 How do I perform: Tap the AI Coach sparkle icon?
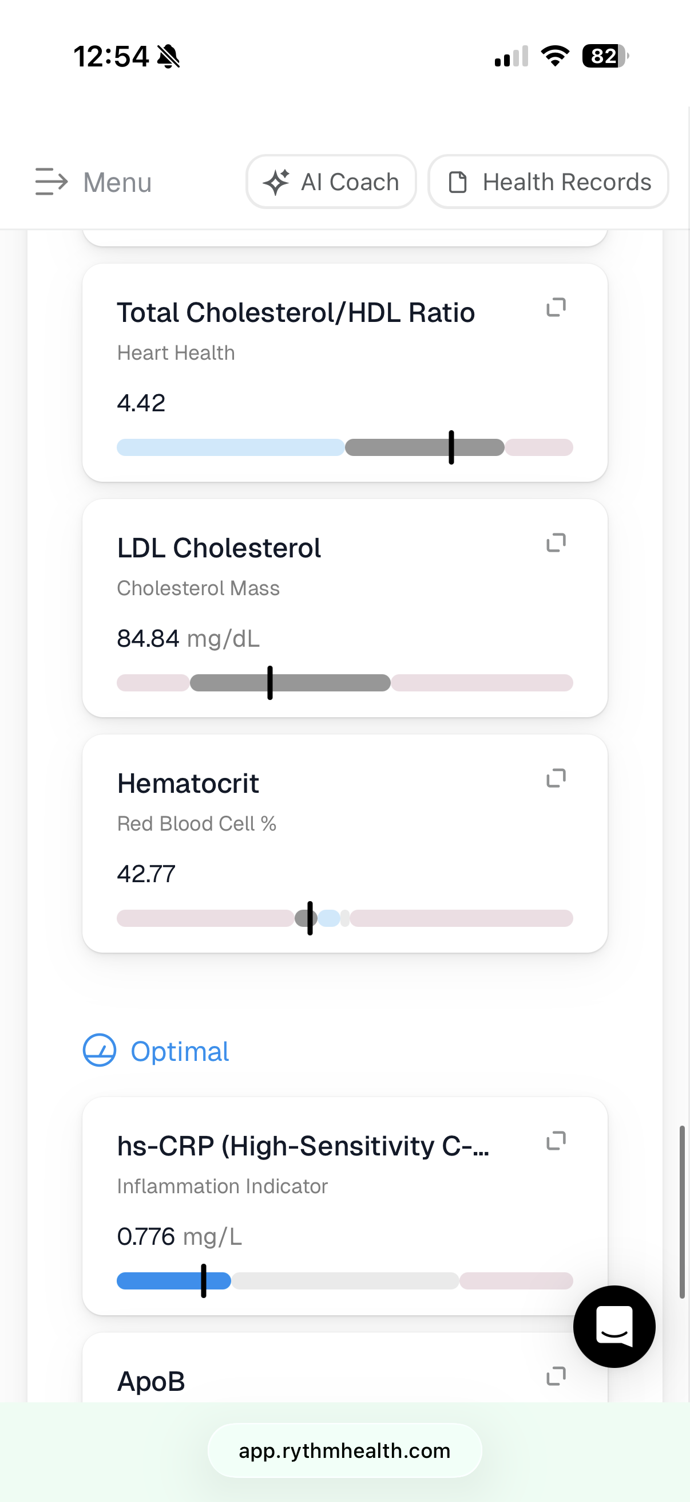(x=276, y=182)
